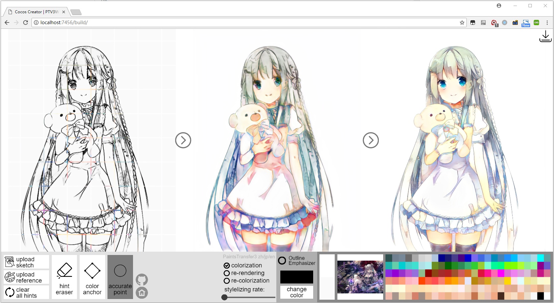Click the arrow between the two colored results
The height and width of the screenshot is (303, 554).
(x=371, y=140)
